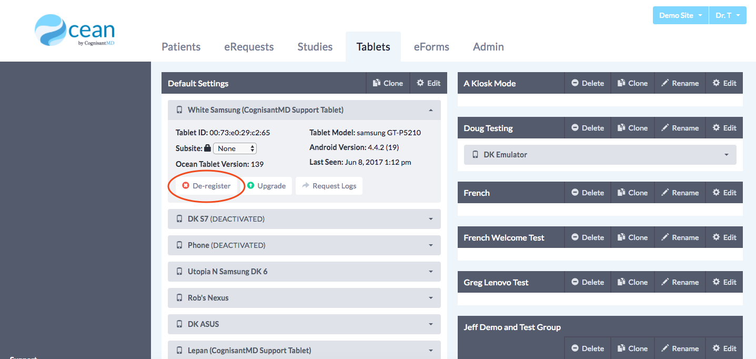Click Rename pencil icon for Doug Testing
Screen dimensions: 756x359
pyautogui.click(x=665, y=128)
